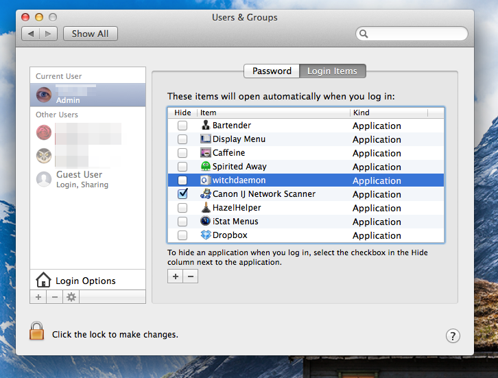Toggle Hide checkbox for witchdaemon

pyautogui.click(x=182, y=180)
